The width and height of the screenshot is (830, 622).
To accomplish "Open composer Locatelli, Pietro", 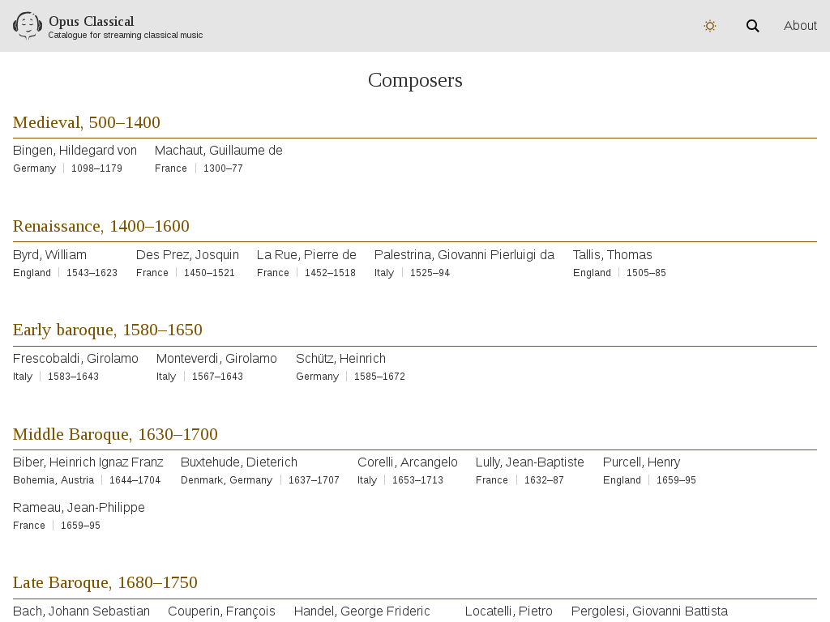I will 509,611.
